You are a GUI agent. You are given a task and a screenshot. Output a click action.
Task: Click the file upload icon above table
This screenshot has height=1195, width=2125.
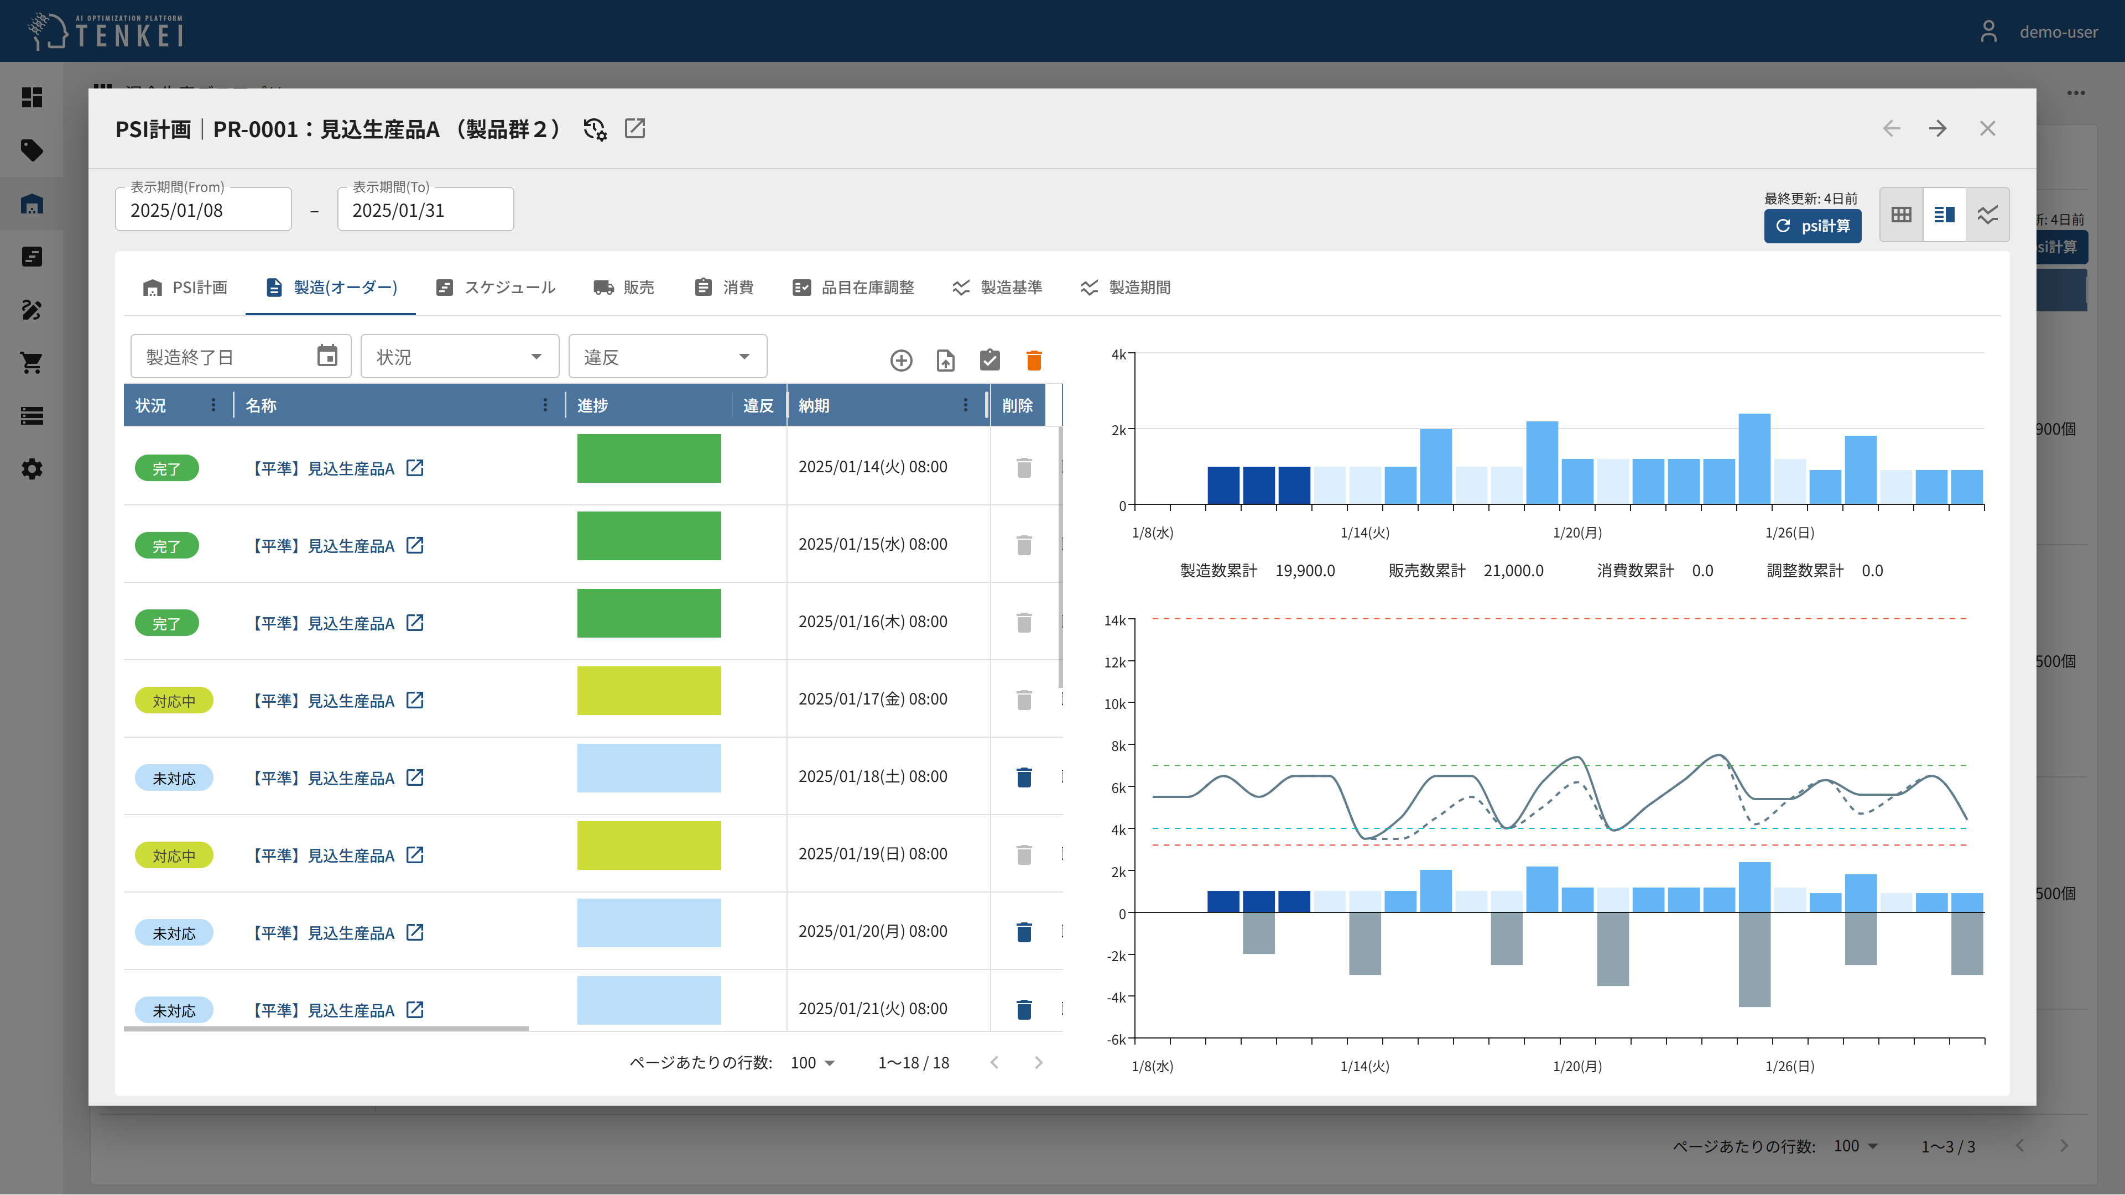point(945,361)
